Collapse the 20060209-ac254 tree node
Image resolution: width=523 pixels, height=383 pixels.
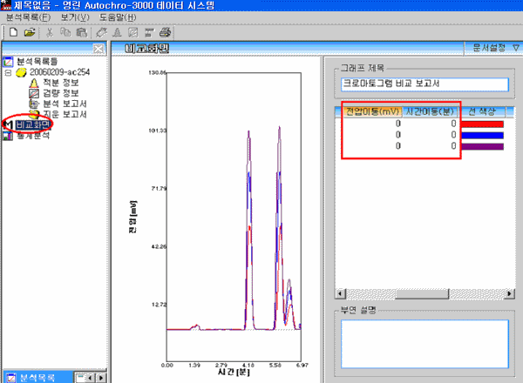[8, 72]
